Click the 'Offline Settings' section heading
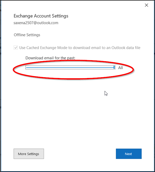This screenshot has height=172, width=155. coord(27,35)
